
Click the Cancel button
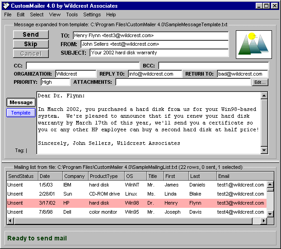[31, 53]
